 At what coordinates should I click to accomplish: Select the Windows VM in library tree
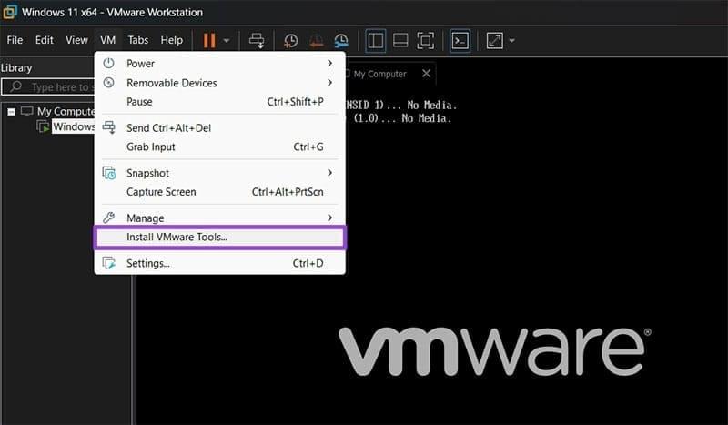pos(74,126)
